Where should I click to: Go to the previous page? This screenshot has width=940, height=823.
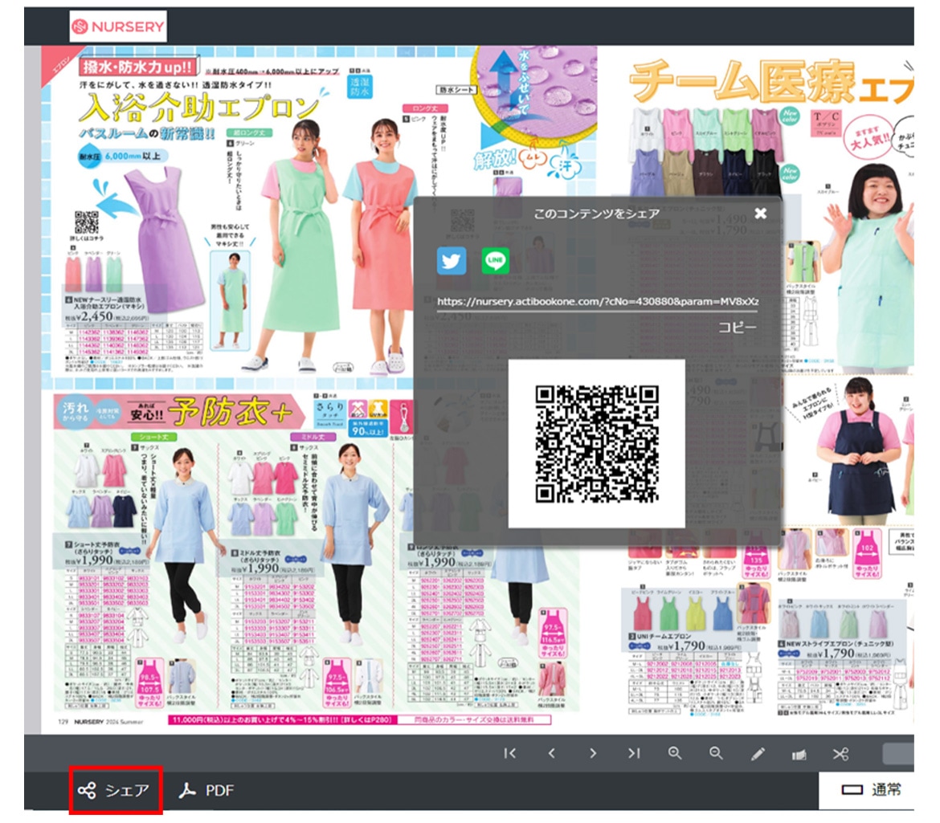click(551, 753)
